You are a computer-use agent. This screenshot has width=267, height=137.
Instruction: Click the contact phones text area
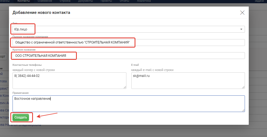tap(69, 80)
